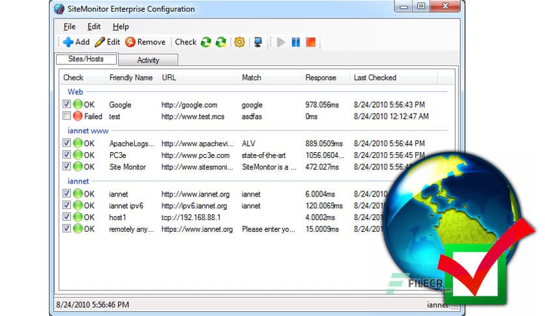Click green status icon for Site Monitor
The height and width of the screenshot is (316, 545).
click(x=78, y=166)
